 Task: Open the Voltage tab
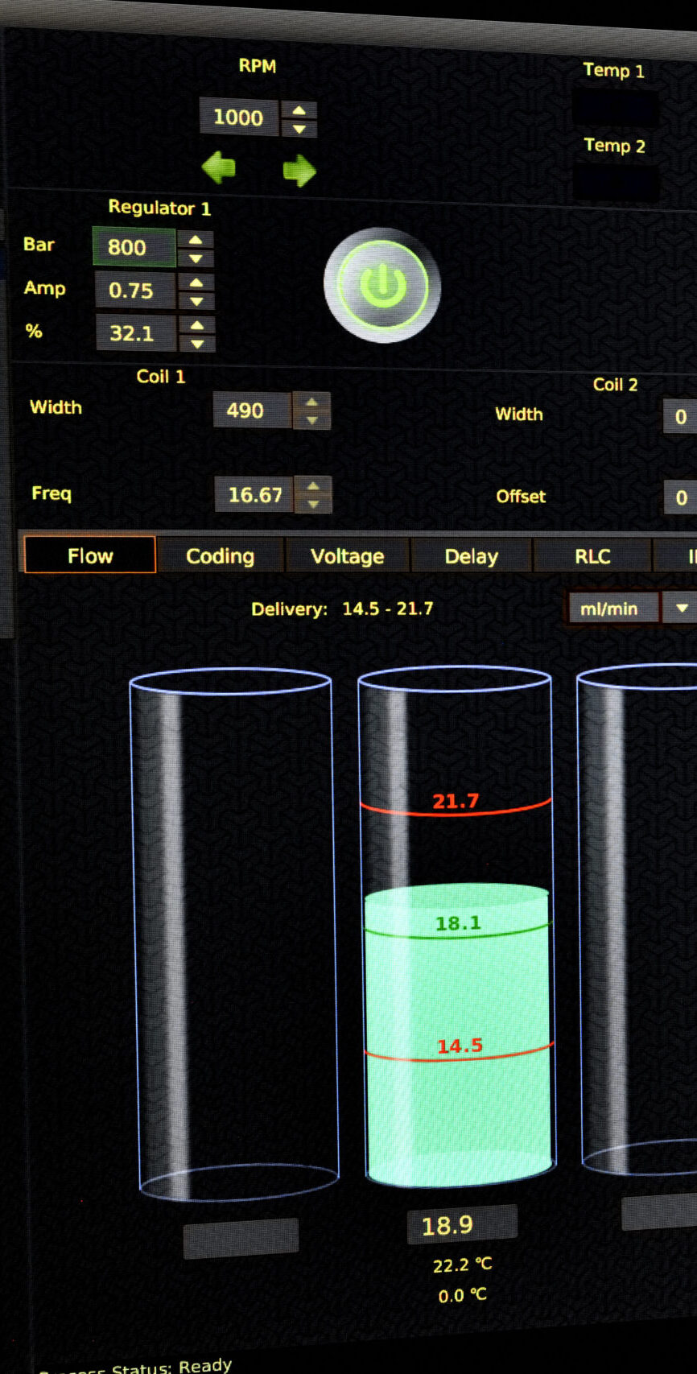point(347,557)
